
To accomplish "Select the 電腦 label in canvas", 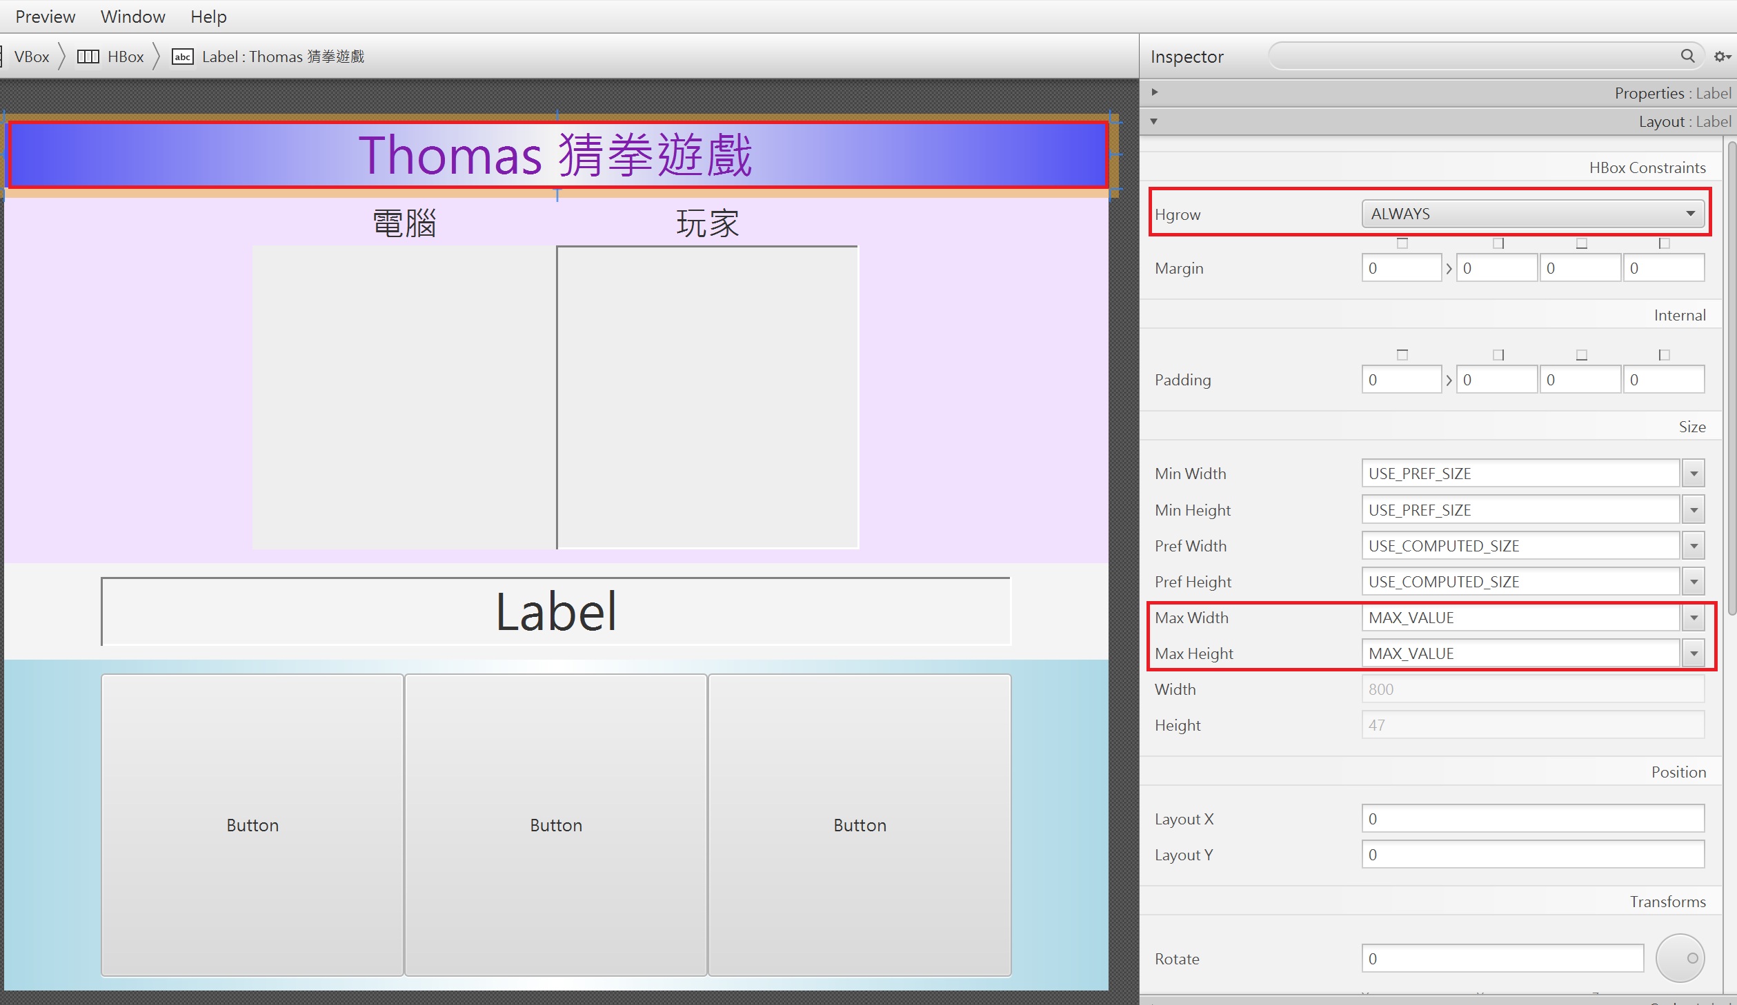I will (404, 224).
